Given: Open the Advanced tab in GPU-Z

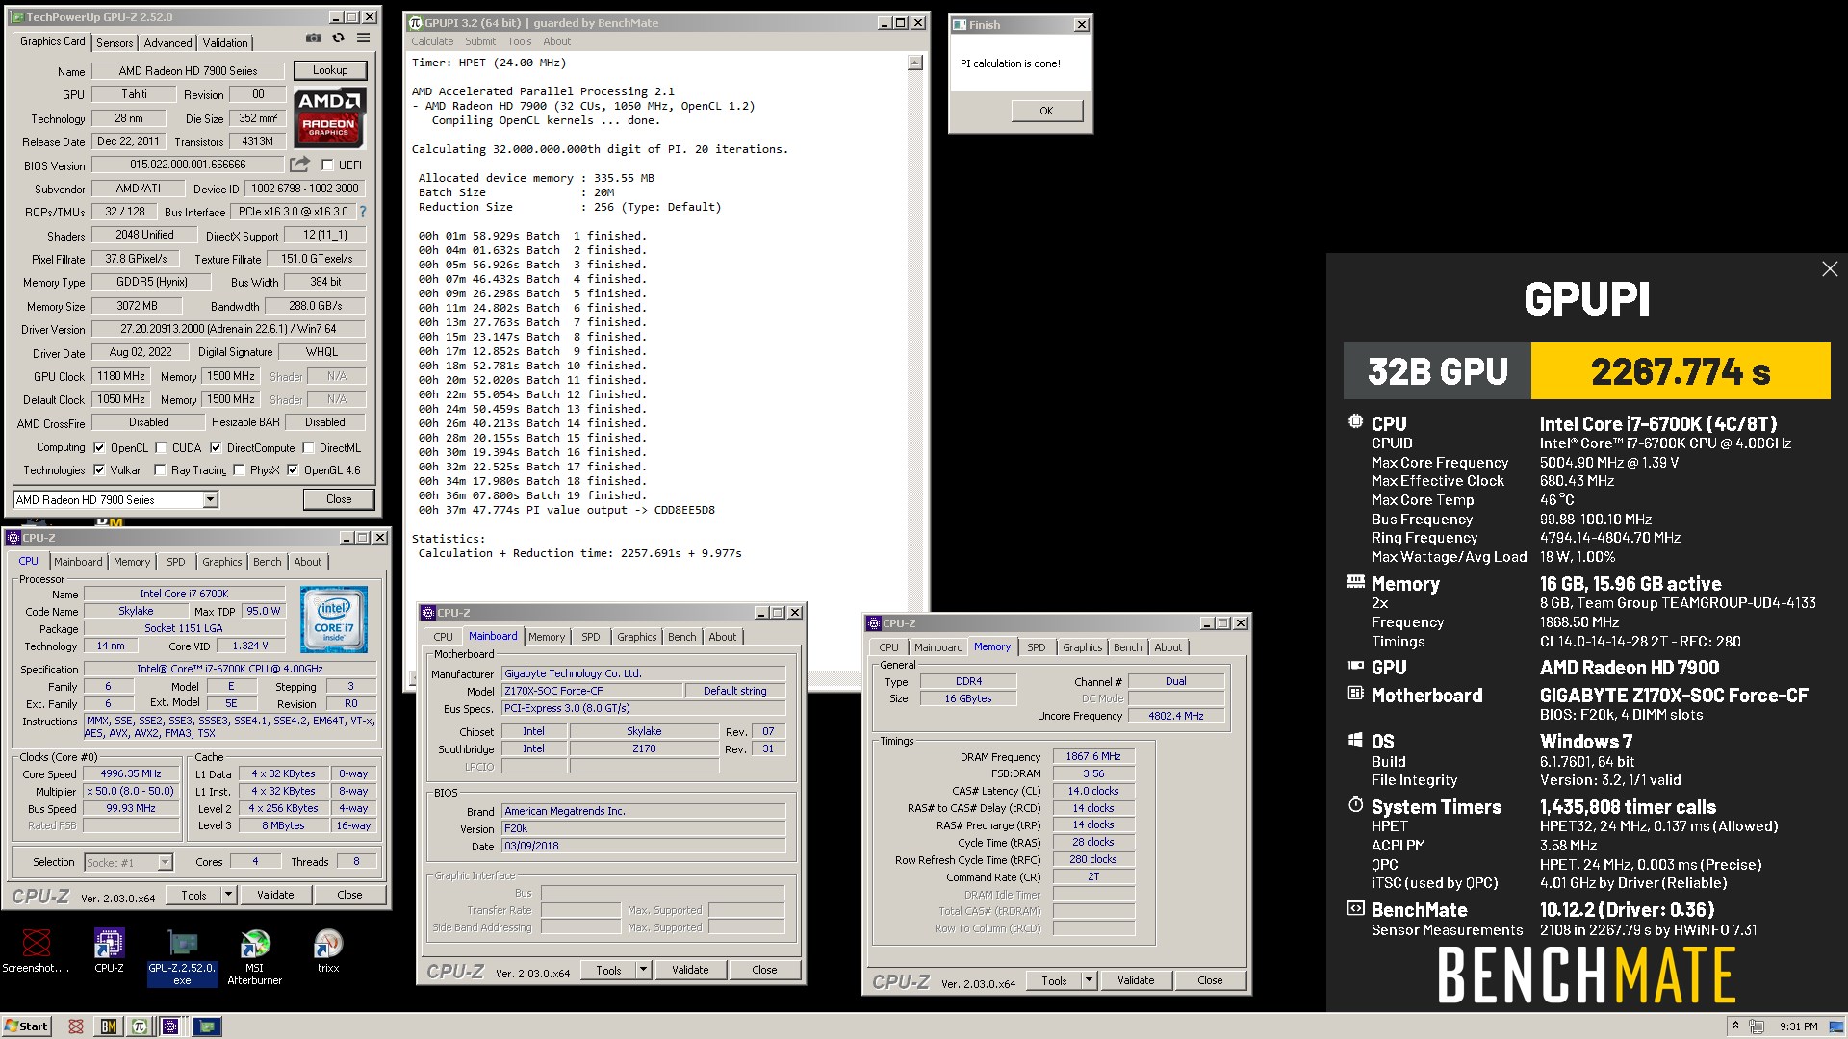Looking at the screenshot, I should [x=167, y=43].
